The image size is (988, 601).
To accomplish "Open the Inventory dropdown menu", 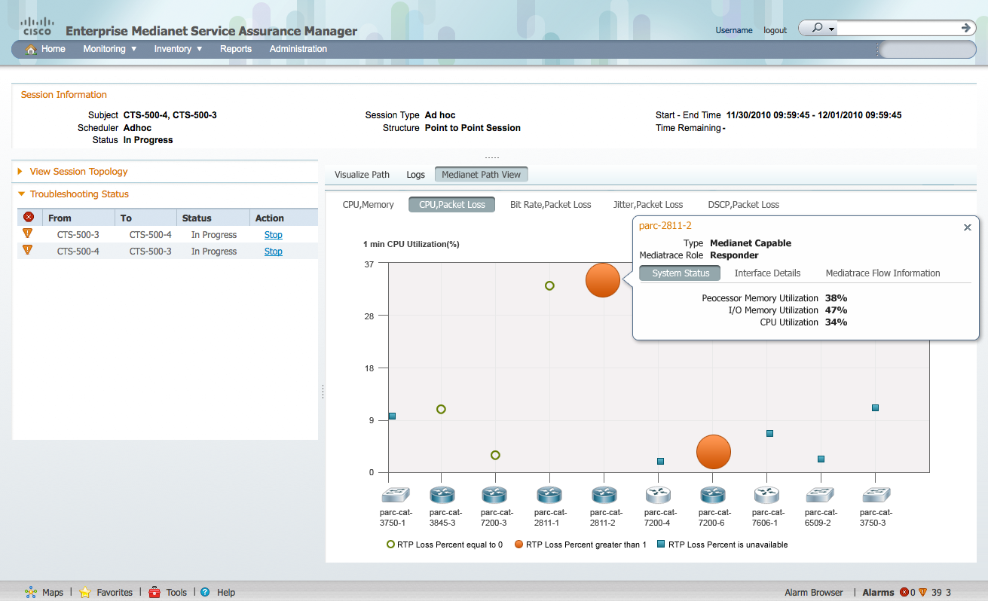I will tap(179, 49).
